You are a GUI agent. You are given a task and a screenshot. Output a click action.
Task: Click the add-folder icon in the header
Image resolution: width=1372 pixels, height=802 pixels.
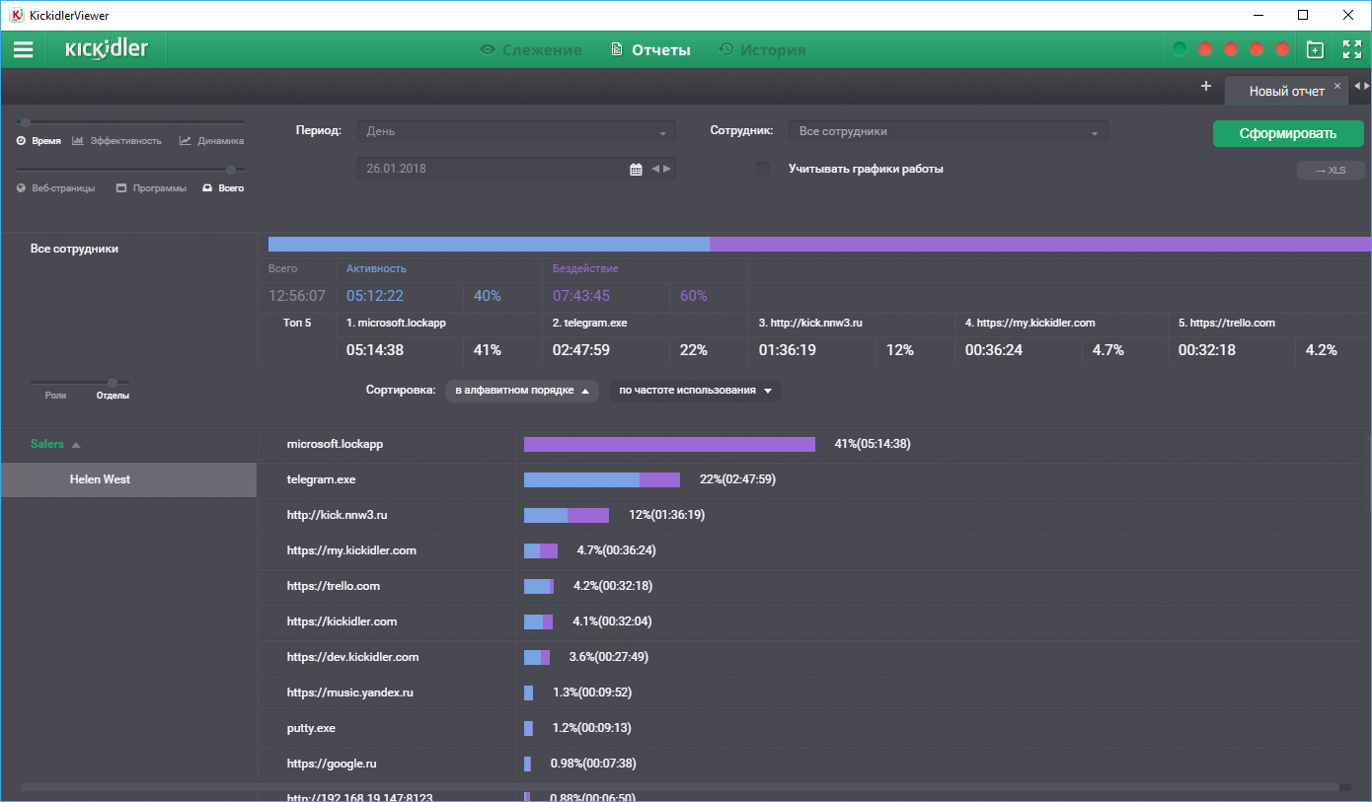pyautogui.click(x=1315, y=49)
